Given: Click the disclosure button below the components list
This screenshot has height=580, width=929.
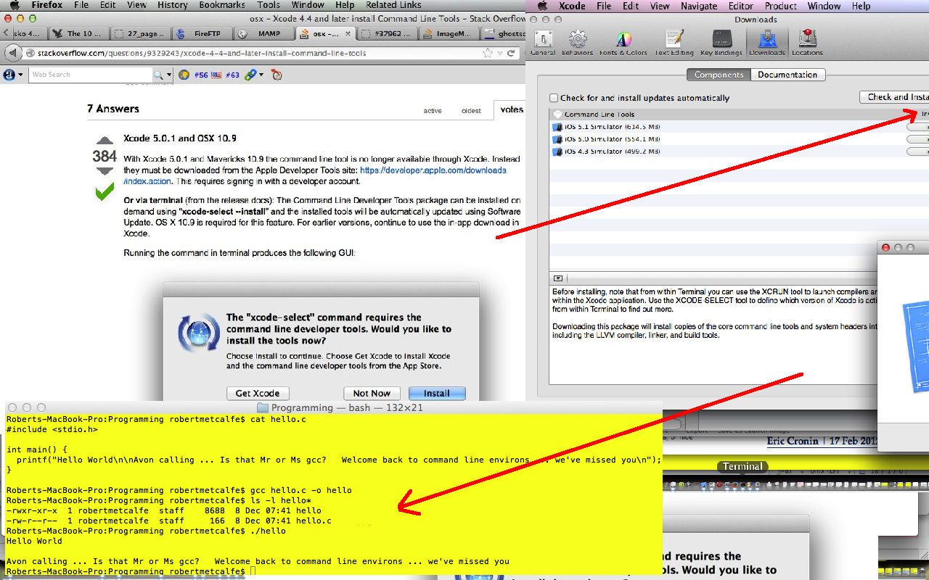Looking at the screenshot, I should pyautogui.click(x=557, y=278).
